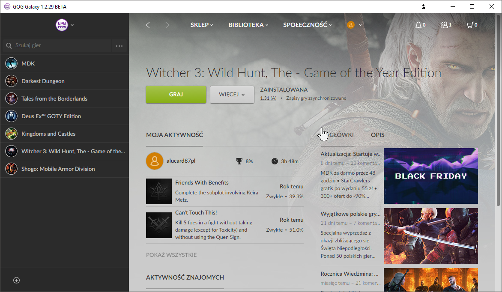Go back with the left arrow

coord(148,25)
